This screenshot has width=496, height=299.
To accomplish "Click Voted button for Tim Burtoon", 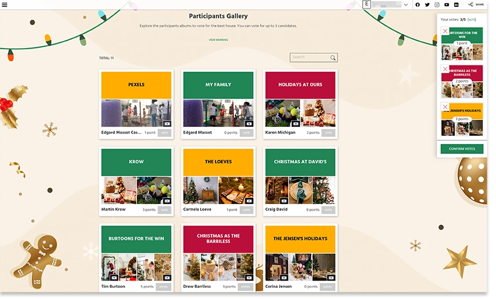I will pos(163,287).
